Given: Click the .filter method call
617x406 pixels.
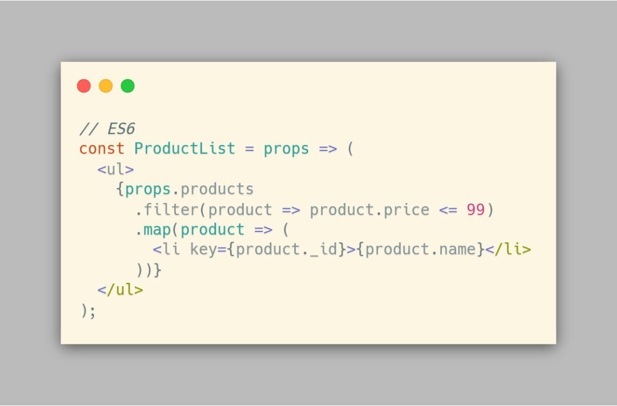Looking at the screenshot, I should [167, 209].
